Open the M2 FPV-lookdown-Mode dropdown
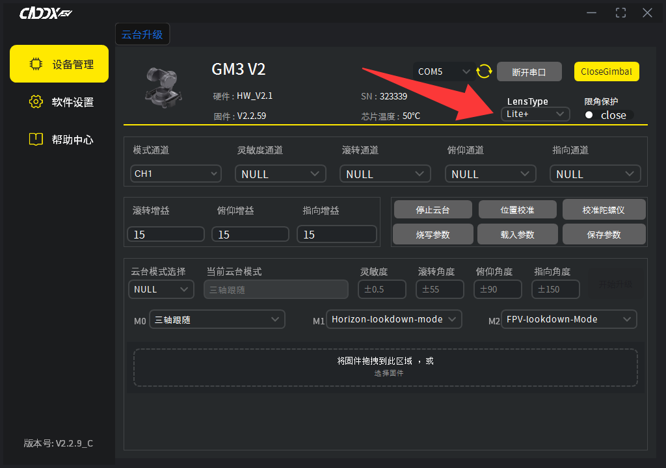 [568, 319]
